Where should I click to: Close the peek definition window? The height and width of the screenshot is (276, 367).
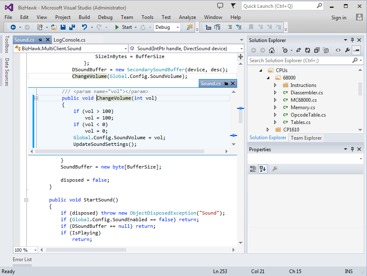pos(233,84)
